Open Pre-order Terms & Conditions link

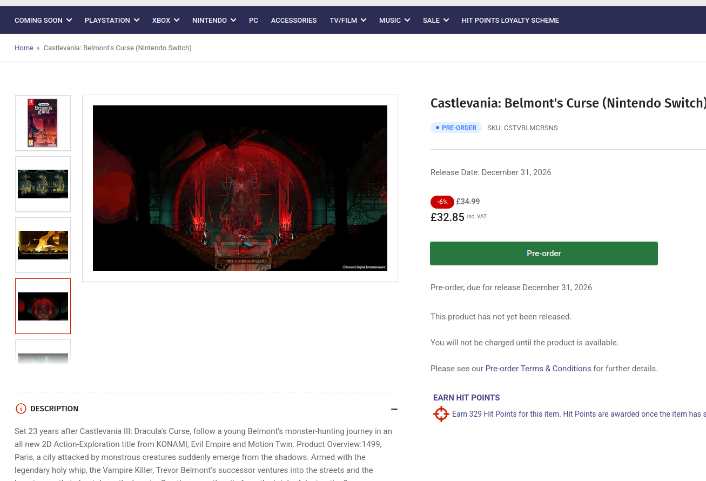point(538,369)
